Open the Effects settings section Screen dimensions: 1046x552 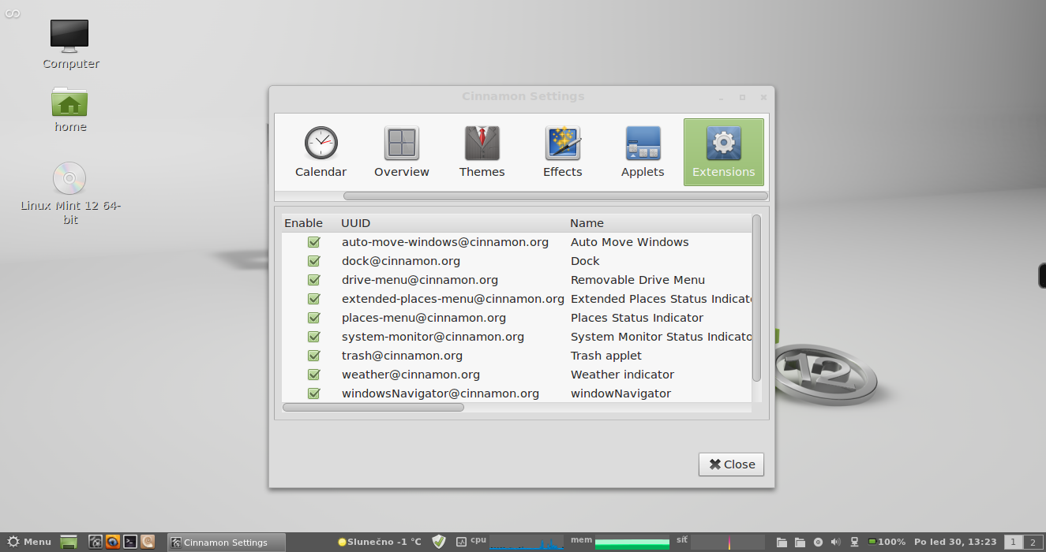click(562, 152)
